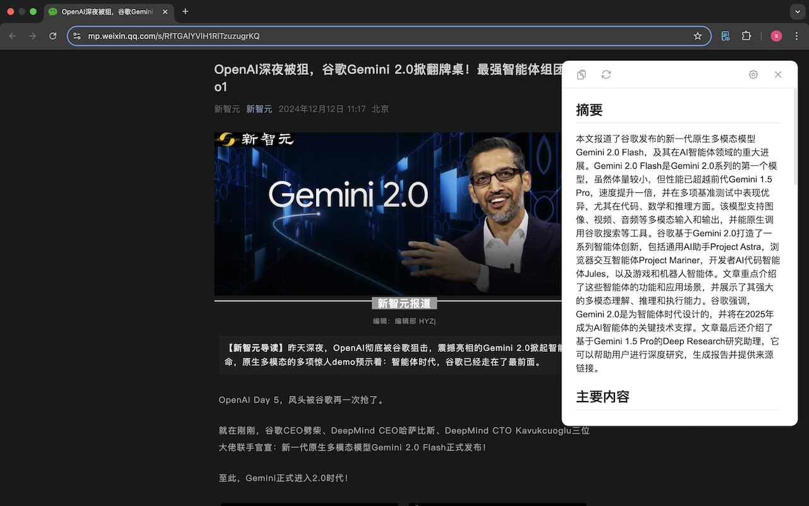The image size is (809, 506).
Task: Open a new tab with plus button
Action: click(x=185, y=11)
